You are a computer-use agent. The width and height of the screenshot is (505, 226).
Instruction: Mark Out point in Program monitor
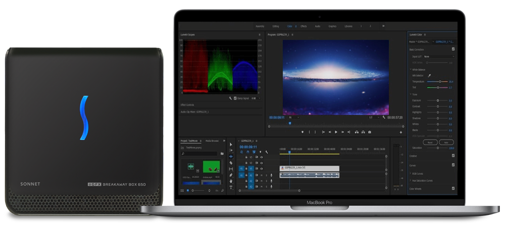point(315,132)
